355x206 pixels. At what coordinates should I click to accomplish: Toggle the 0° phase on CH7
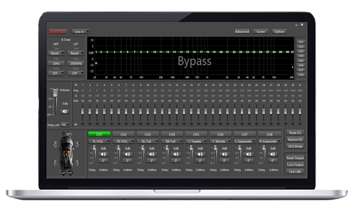(248, 160)
